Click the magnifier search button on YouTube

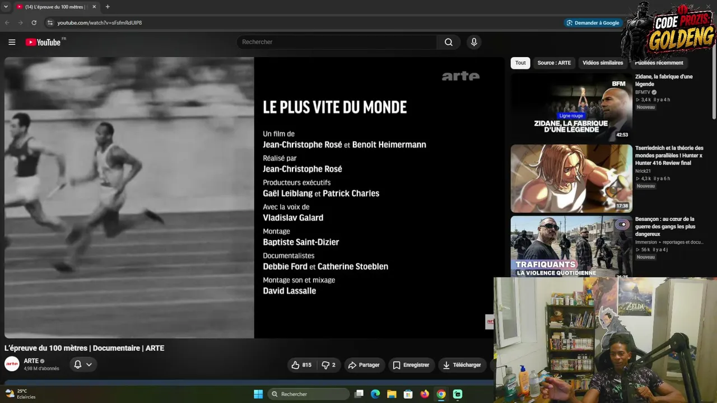point(449,42)
